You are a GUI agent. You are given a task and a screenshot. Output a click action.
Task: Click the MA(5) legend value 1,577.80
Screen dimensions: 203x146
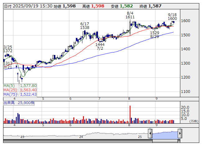(x=28, y=86)
